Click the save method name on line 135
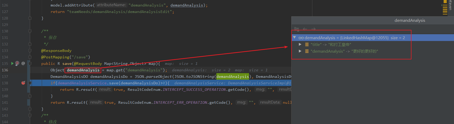Screen dimensions: 454x124 (67, 64)
